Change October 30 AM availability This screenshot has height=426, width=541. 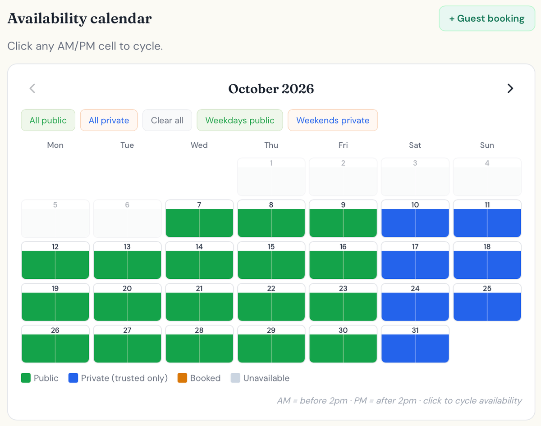click(x=327, y=349)
